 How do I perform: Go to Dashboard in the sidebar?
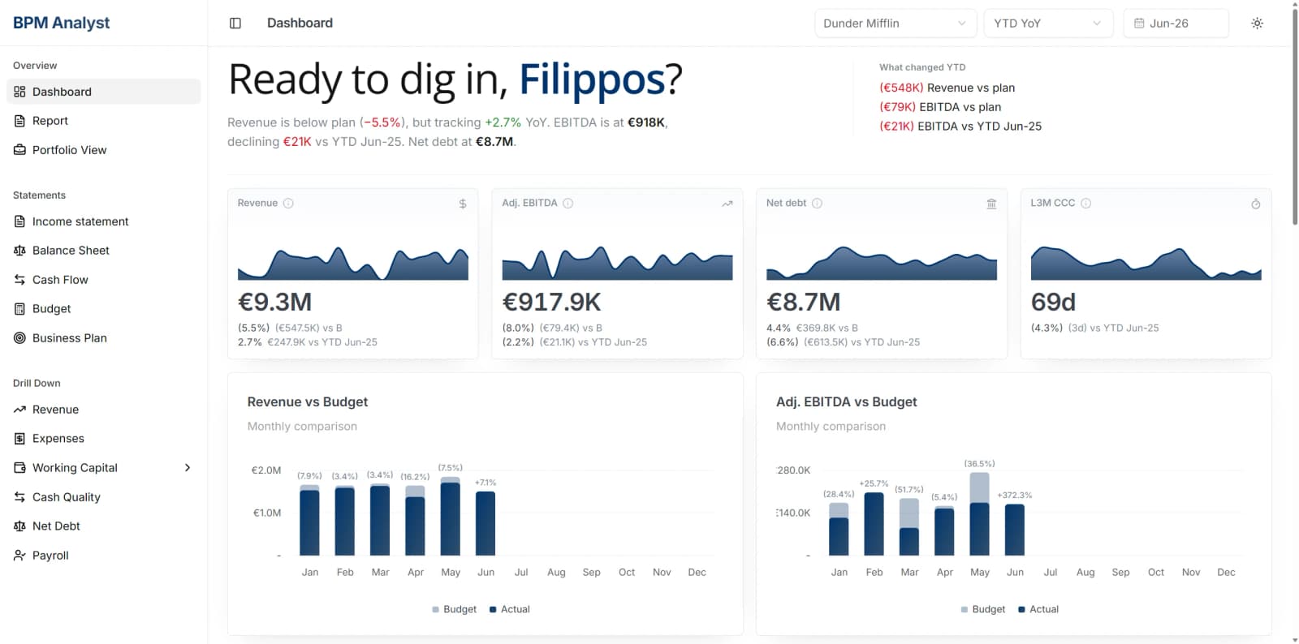[103, 92]
